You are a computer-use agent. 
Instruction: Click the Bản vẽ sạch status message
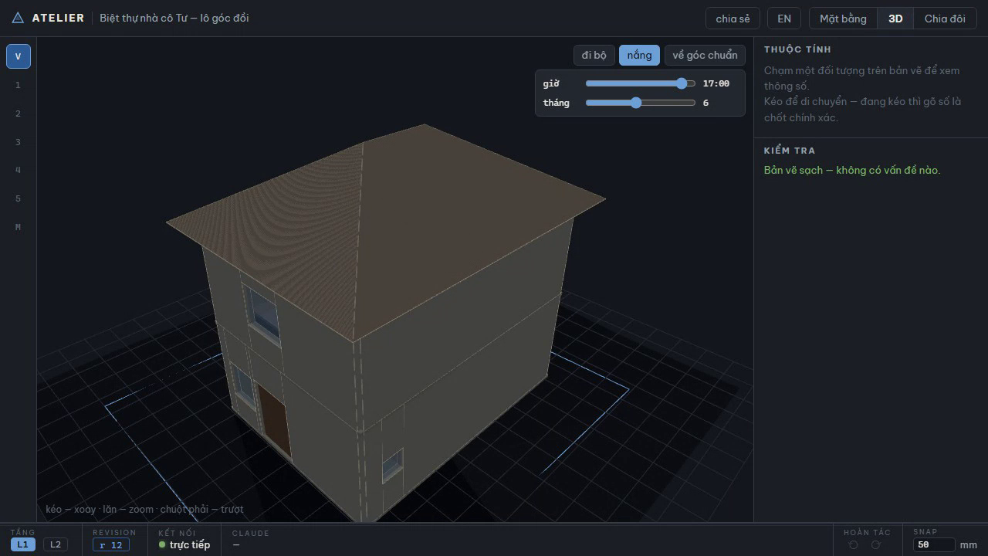tap(852, 170)
